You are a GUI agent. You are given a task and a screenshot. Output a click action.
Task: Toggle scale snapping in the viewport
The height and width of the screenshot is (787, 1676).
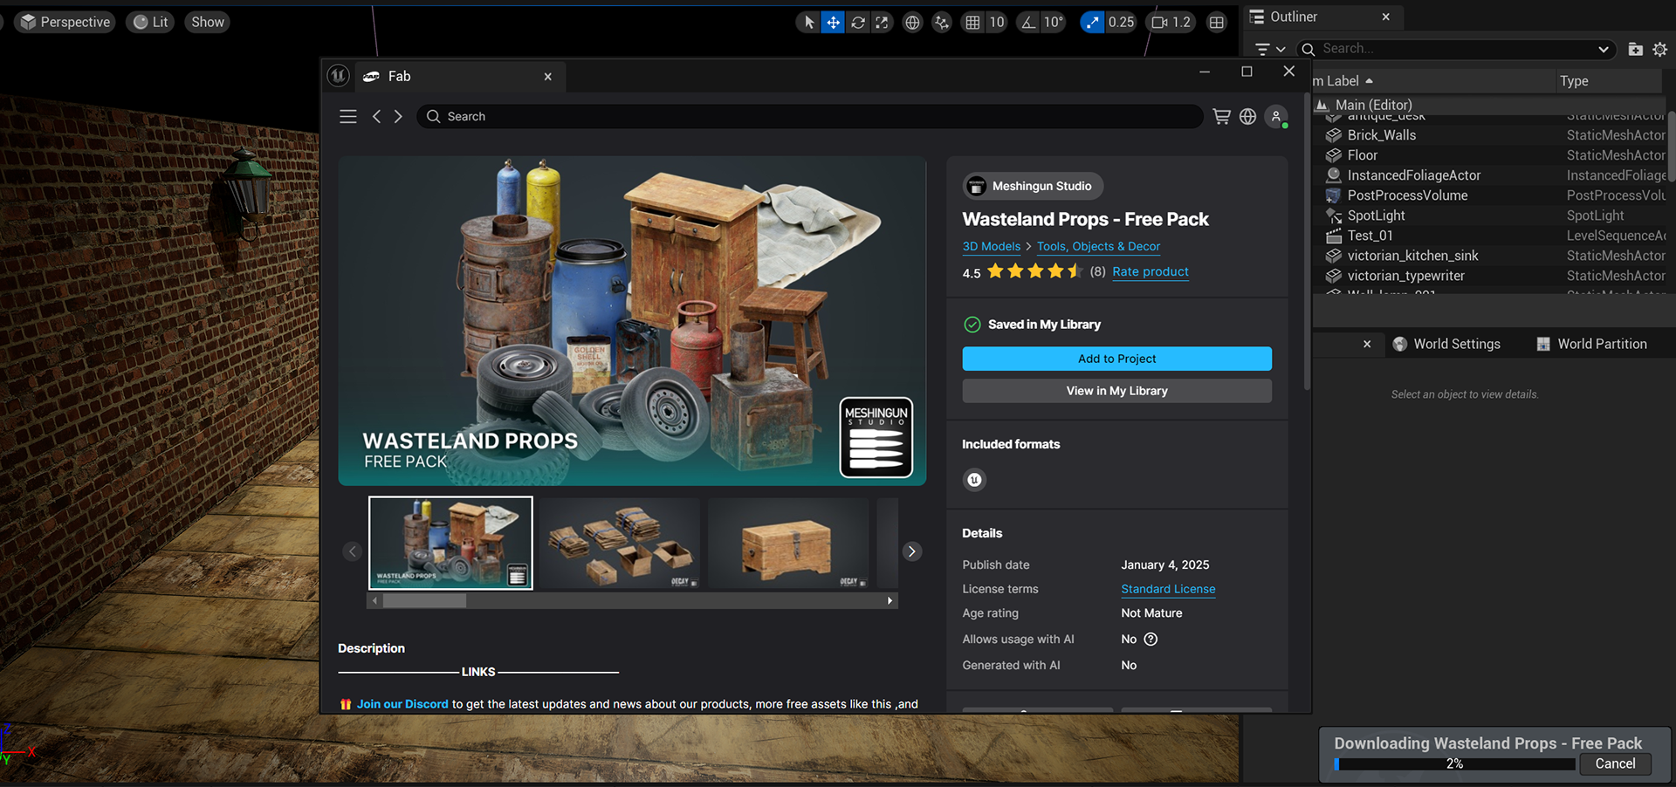coord(1092,22)
